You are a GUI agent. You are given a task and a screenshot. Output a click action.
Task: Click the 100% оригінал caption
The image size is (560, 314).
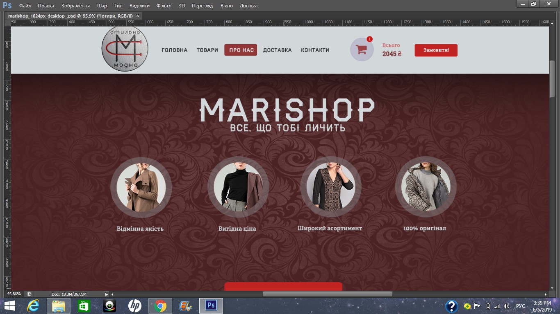tap(425, 228)
